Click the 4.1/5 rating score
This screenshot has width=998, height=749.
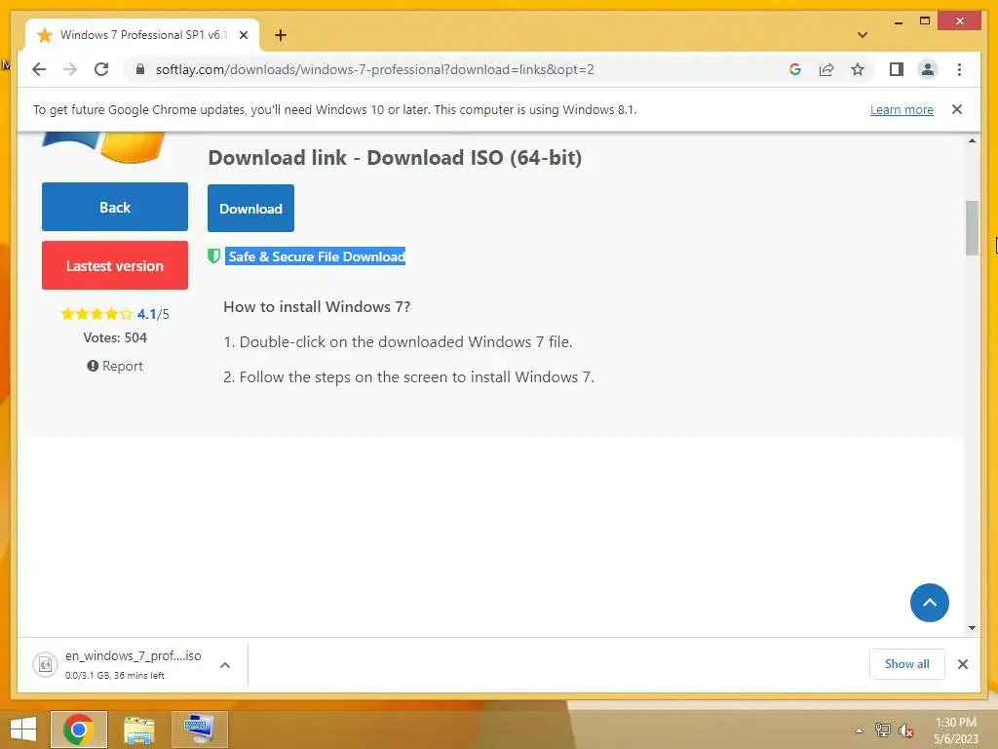[153, 314]
